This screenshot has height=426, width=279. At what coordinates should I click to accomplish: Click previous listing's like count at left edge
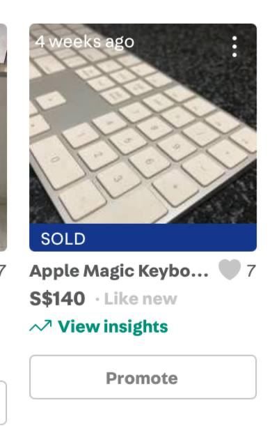(3, 271)
